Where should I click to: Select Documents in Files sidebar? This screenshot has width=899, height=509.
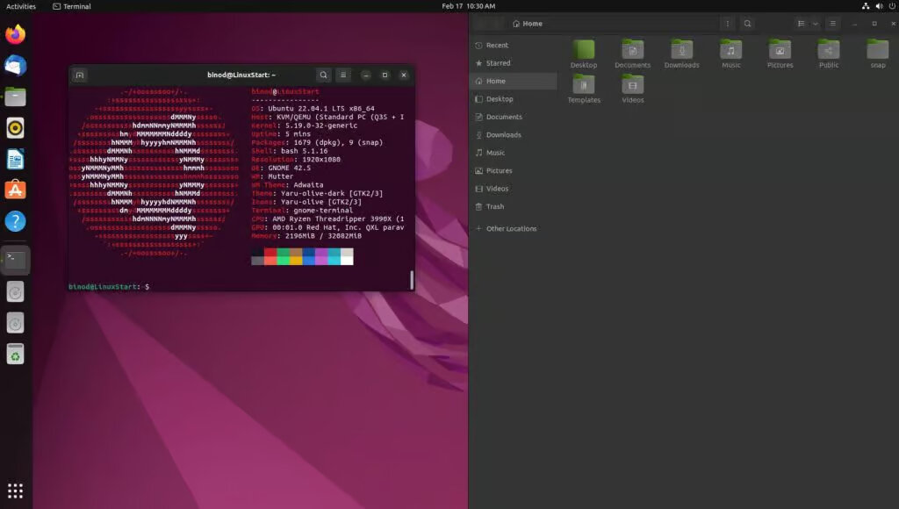[x=513, y=117]
